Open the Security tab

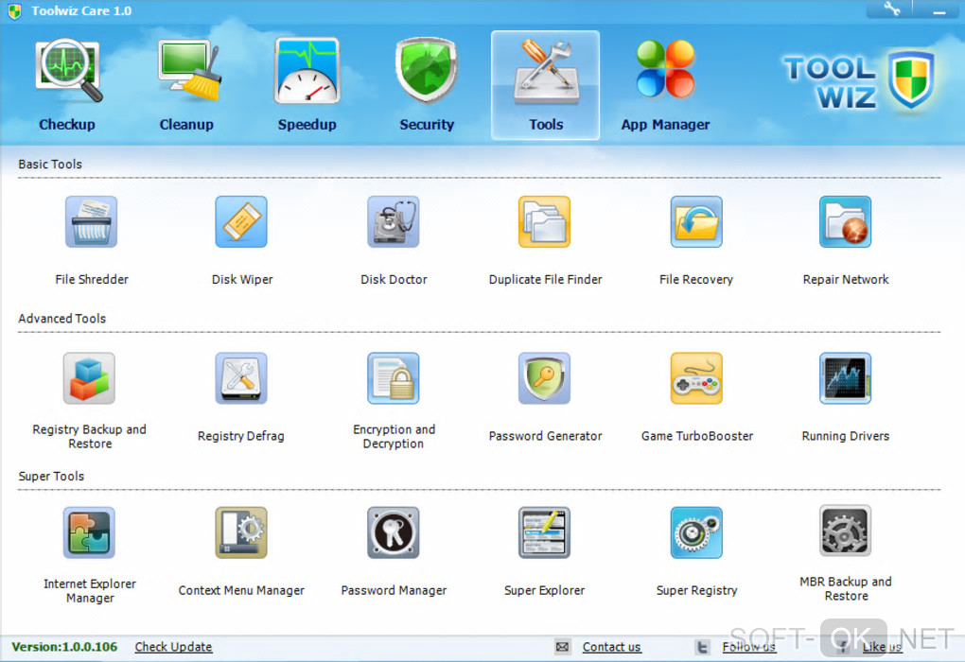pos(427,85)
